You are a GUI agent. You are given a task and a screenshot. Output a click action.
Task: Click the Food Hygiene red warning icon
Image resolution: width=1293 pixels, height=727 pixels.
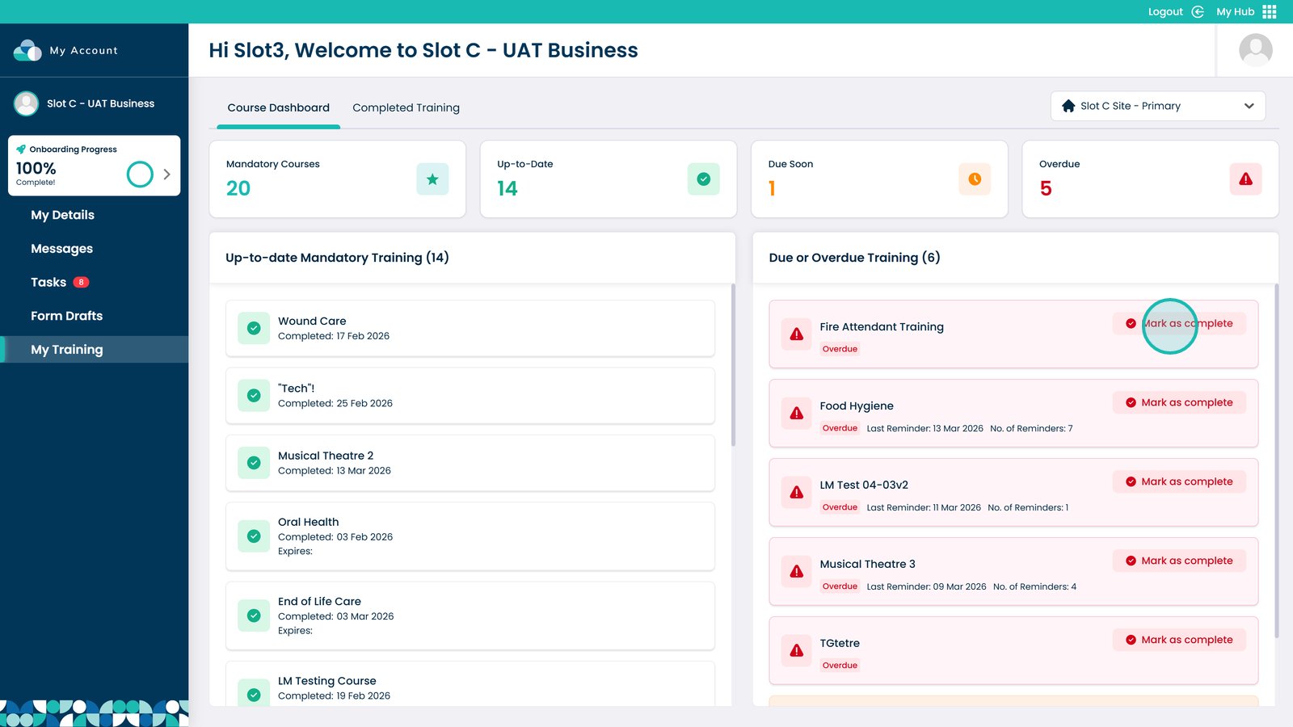coord(797,414)
